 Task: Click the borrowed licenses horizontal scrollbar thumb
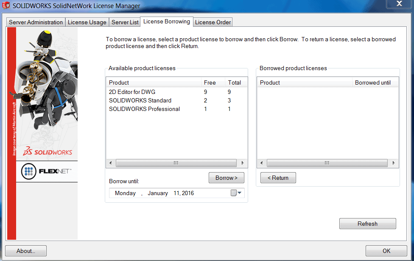(x=327, y=163)
